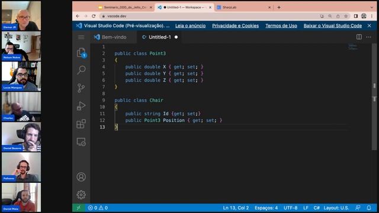Open the browser side panel icon
Viewport: 379px width, 213px height.
tap(356, 16)
